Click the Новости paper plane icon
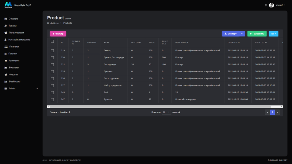The width and height of the screenshot is (292, 164). (6, 74)
